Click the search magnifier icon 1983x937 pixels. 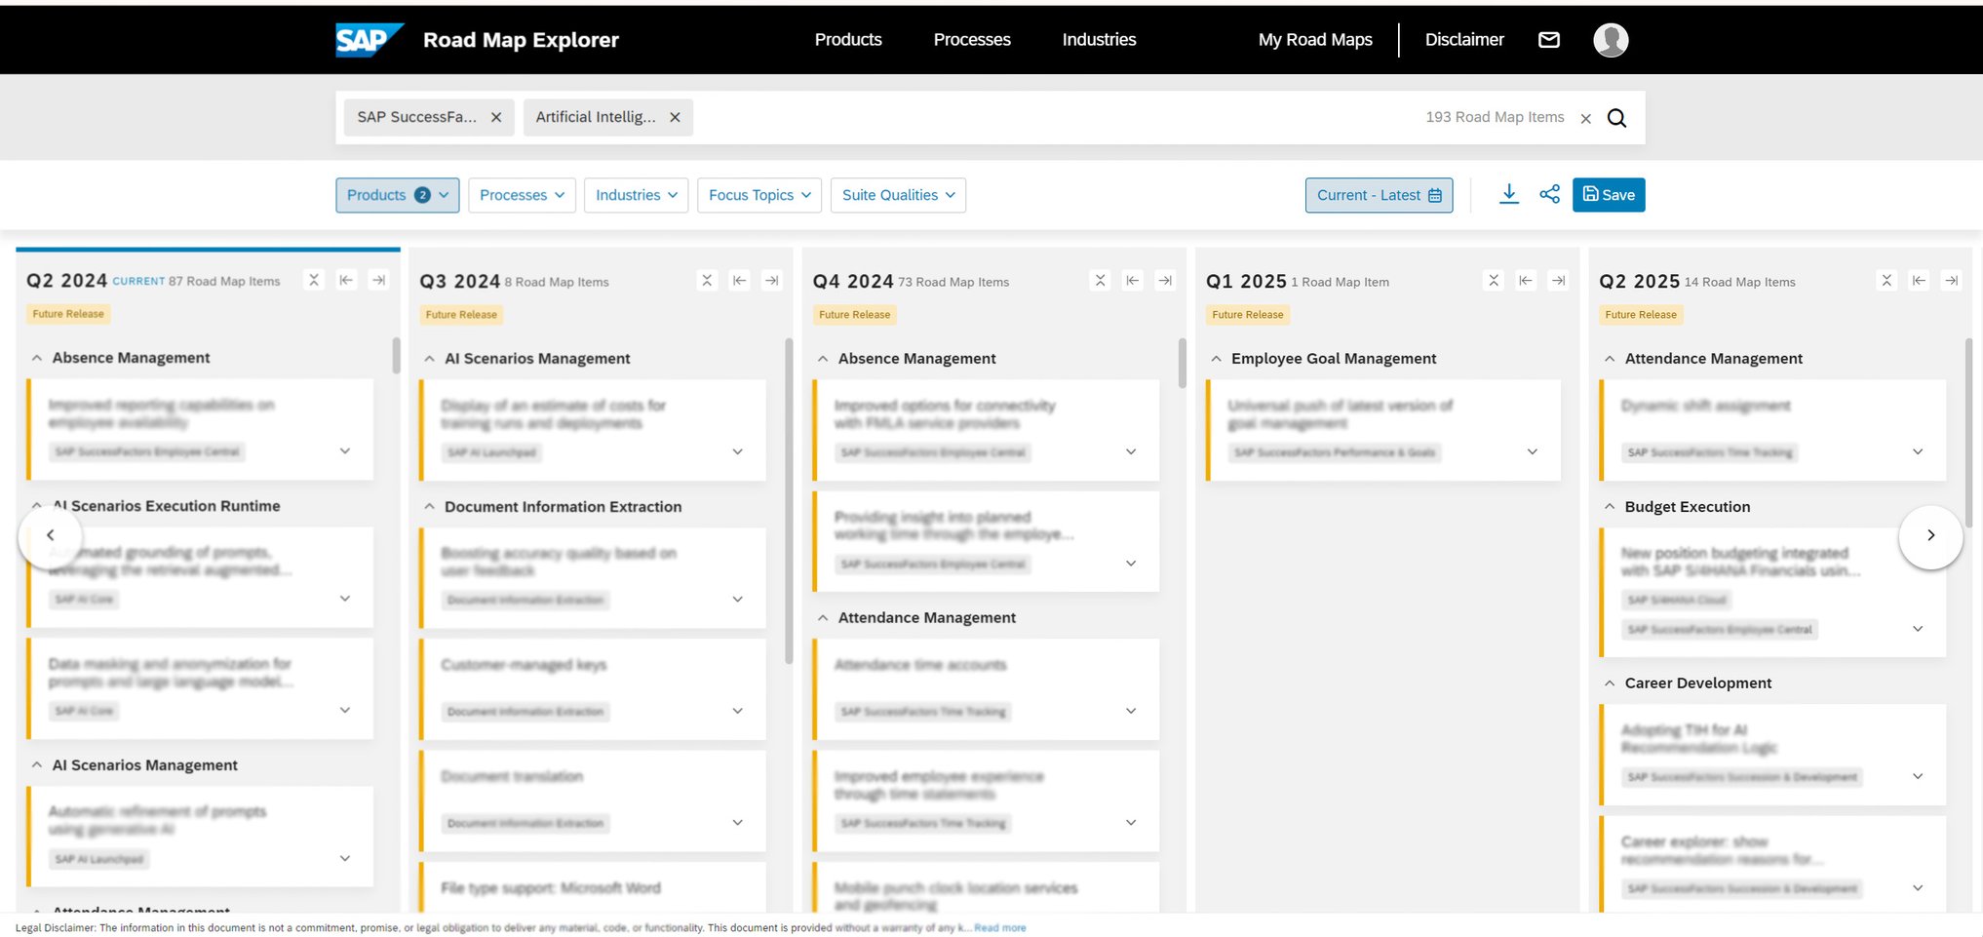click(1616, 117)
